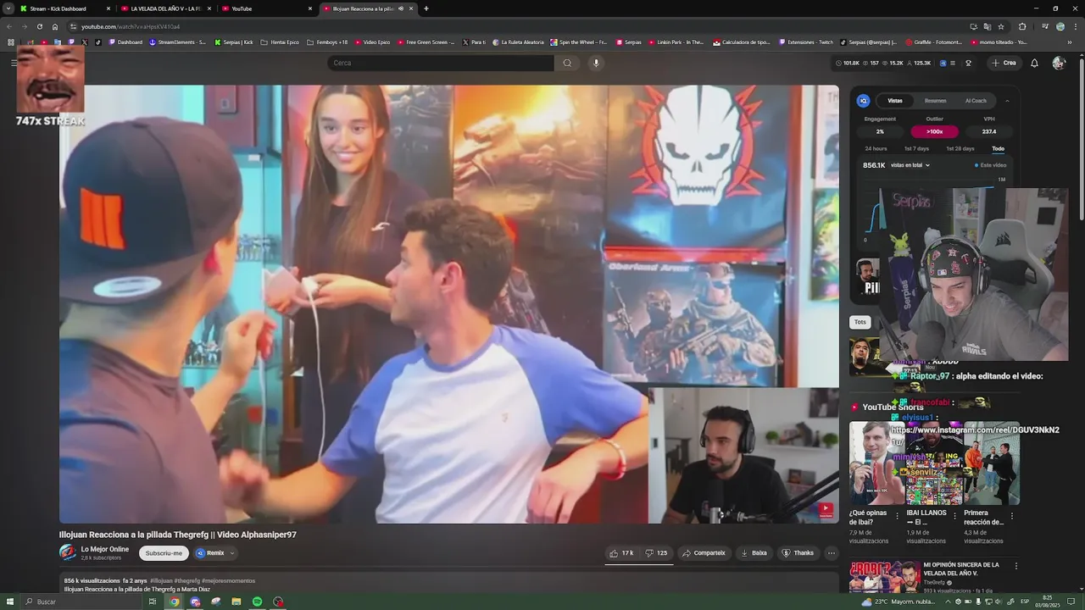Open the StreamElements bookmark
Viewport: 1085px width, 610px height.
178,42
